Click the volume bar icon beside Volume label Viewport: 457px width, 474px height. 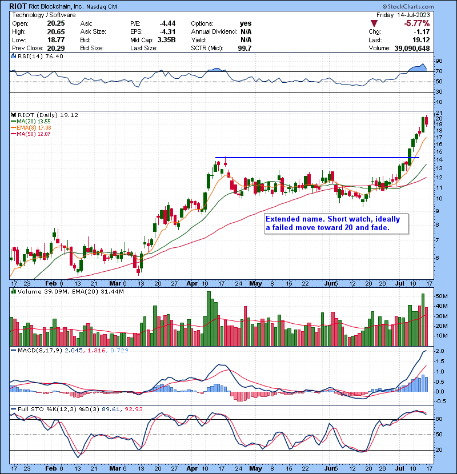coord(14,291)
